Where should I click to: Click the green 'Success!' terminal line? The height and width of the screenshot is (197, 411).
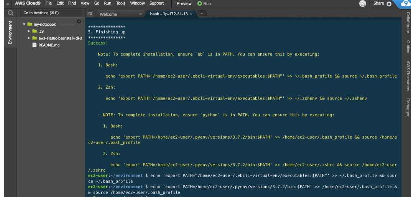98,43
